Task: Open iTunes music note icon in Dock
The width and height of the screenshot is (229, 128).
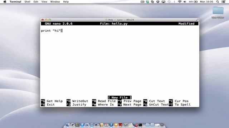Action: tap(111, 125)
